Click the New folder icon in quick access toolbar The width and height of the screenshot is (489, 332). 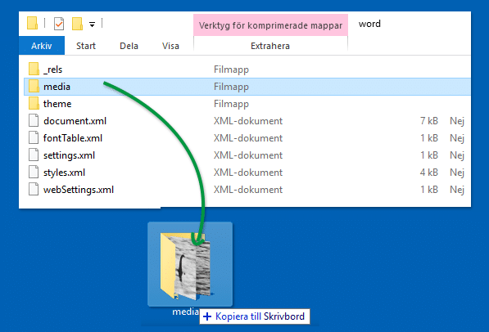click(77, 24)
